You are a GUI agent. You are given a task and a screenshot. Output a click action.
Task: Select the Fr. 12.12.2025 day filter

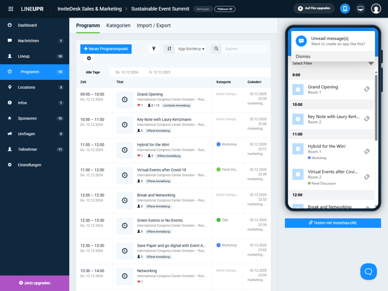[x=160, y=72]
